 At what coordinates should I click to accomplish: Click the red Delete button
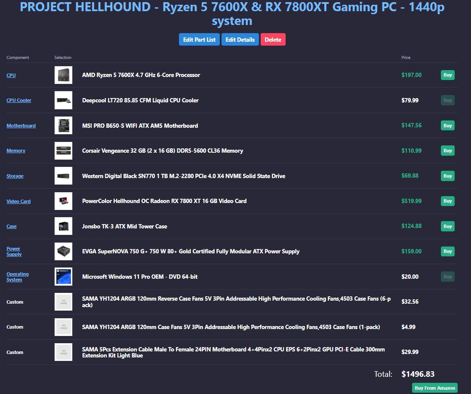[273, 40]
